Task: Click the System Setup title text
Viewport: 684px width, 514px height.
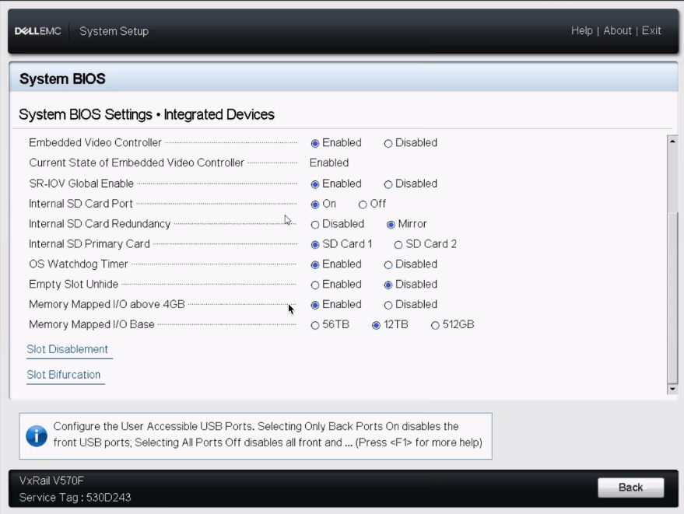Action: pos(114,31)
